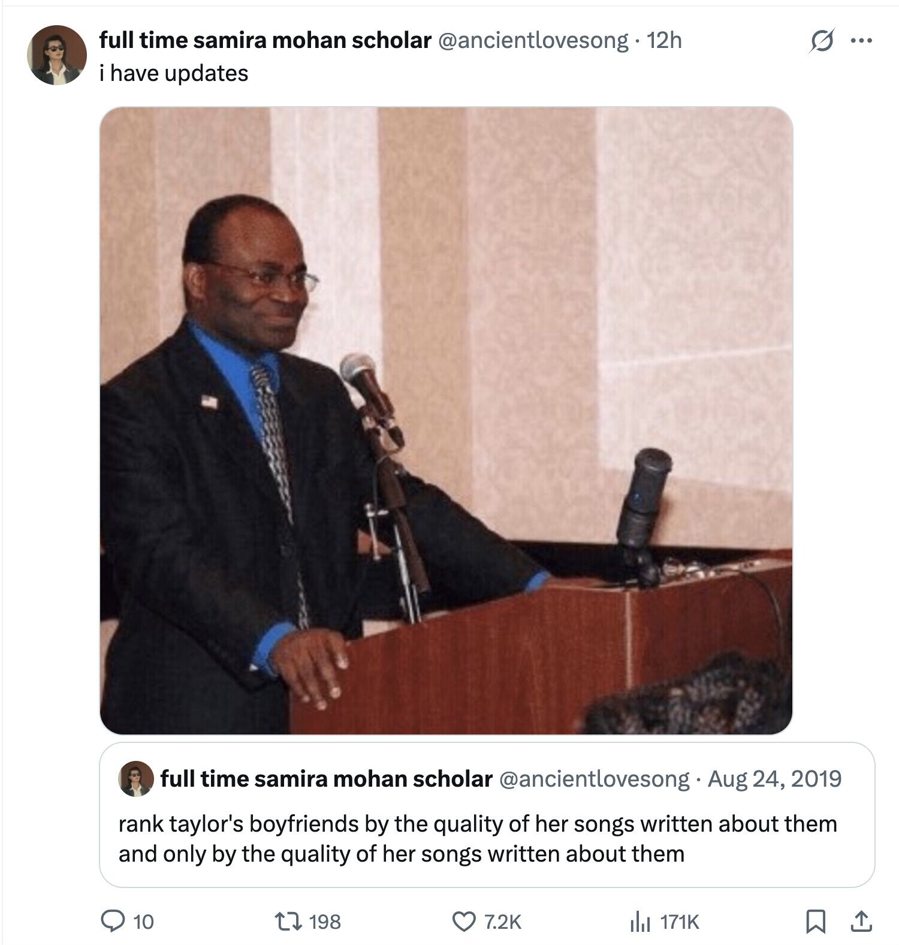Open the share tweet icon

(861, 921)
